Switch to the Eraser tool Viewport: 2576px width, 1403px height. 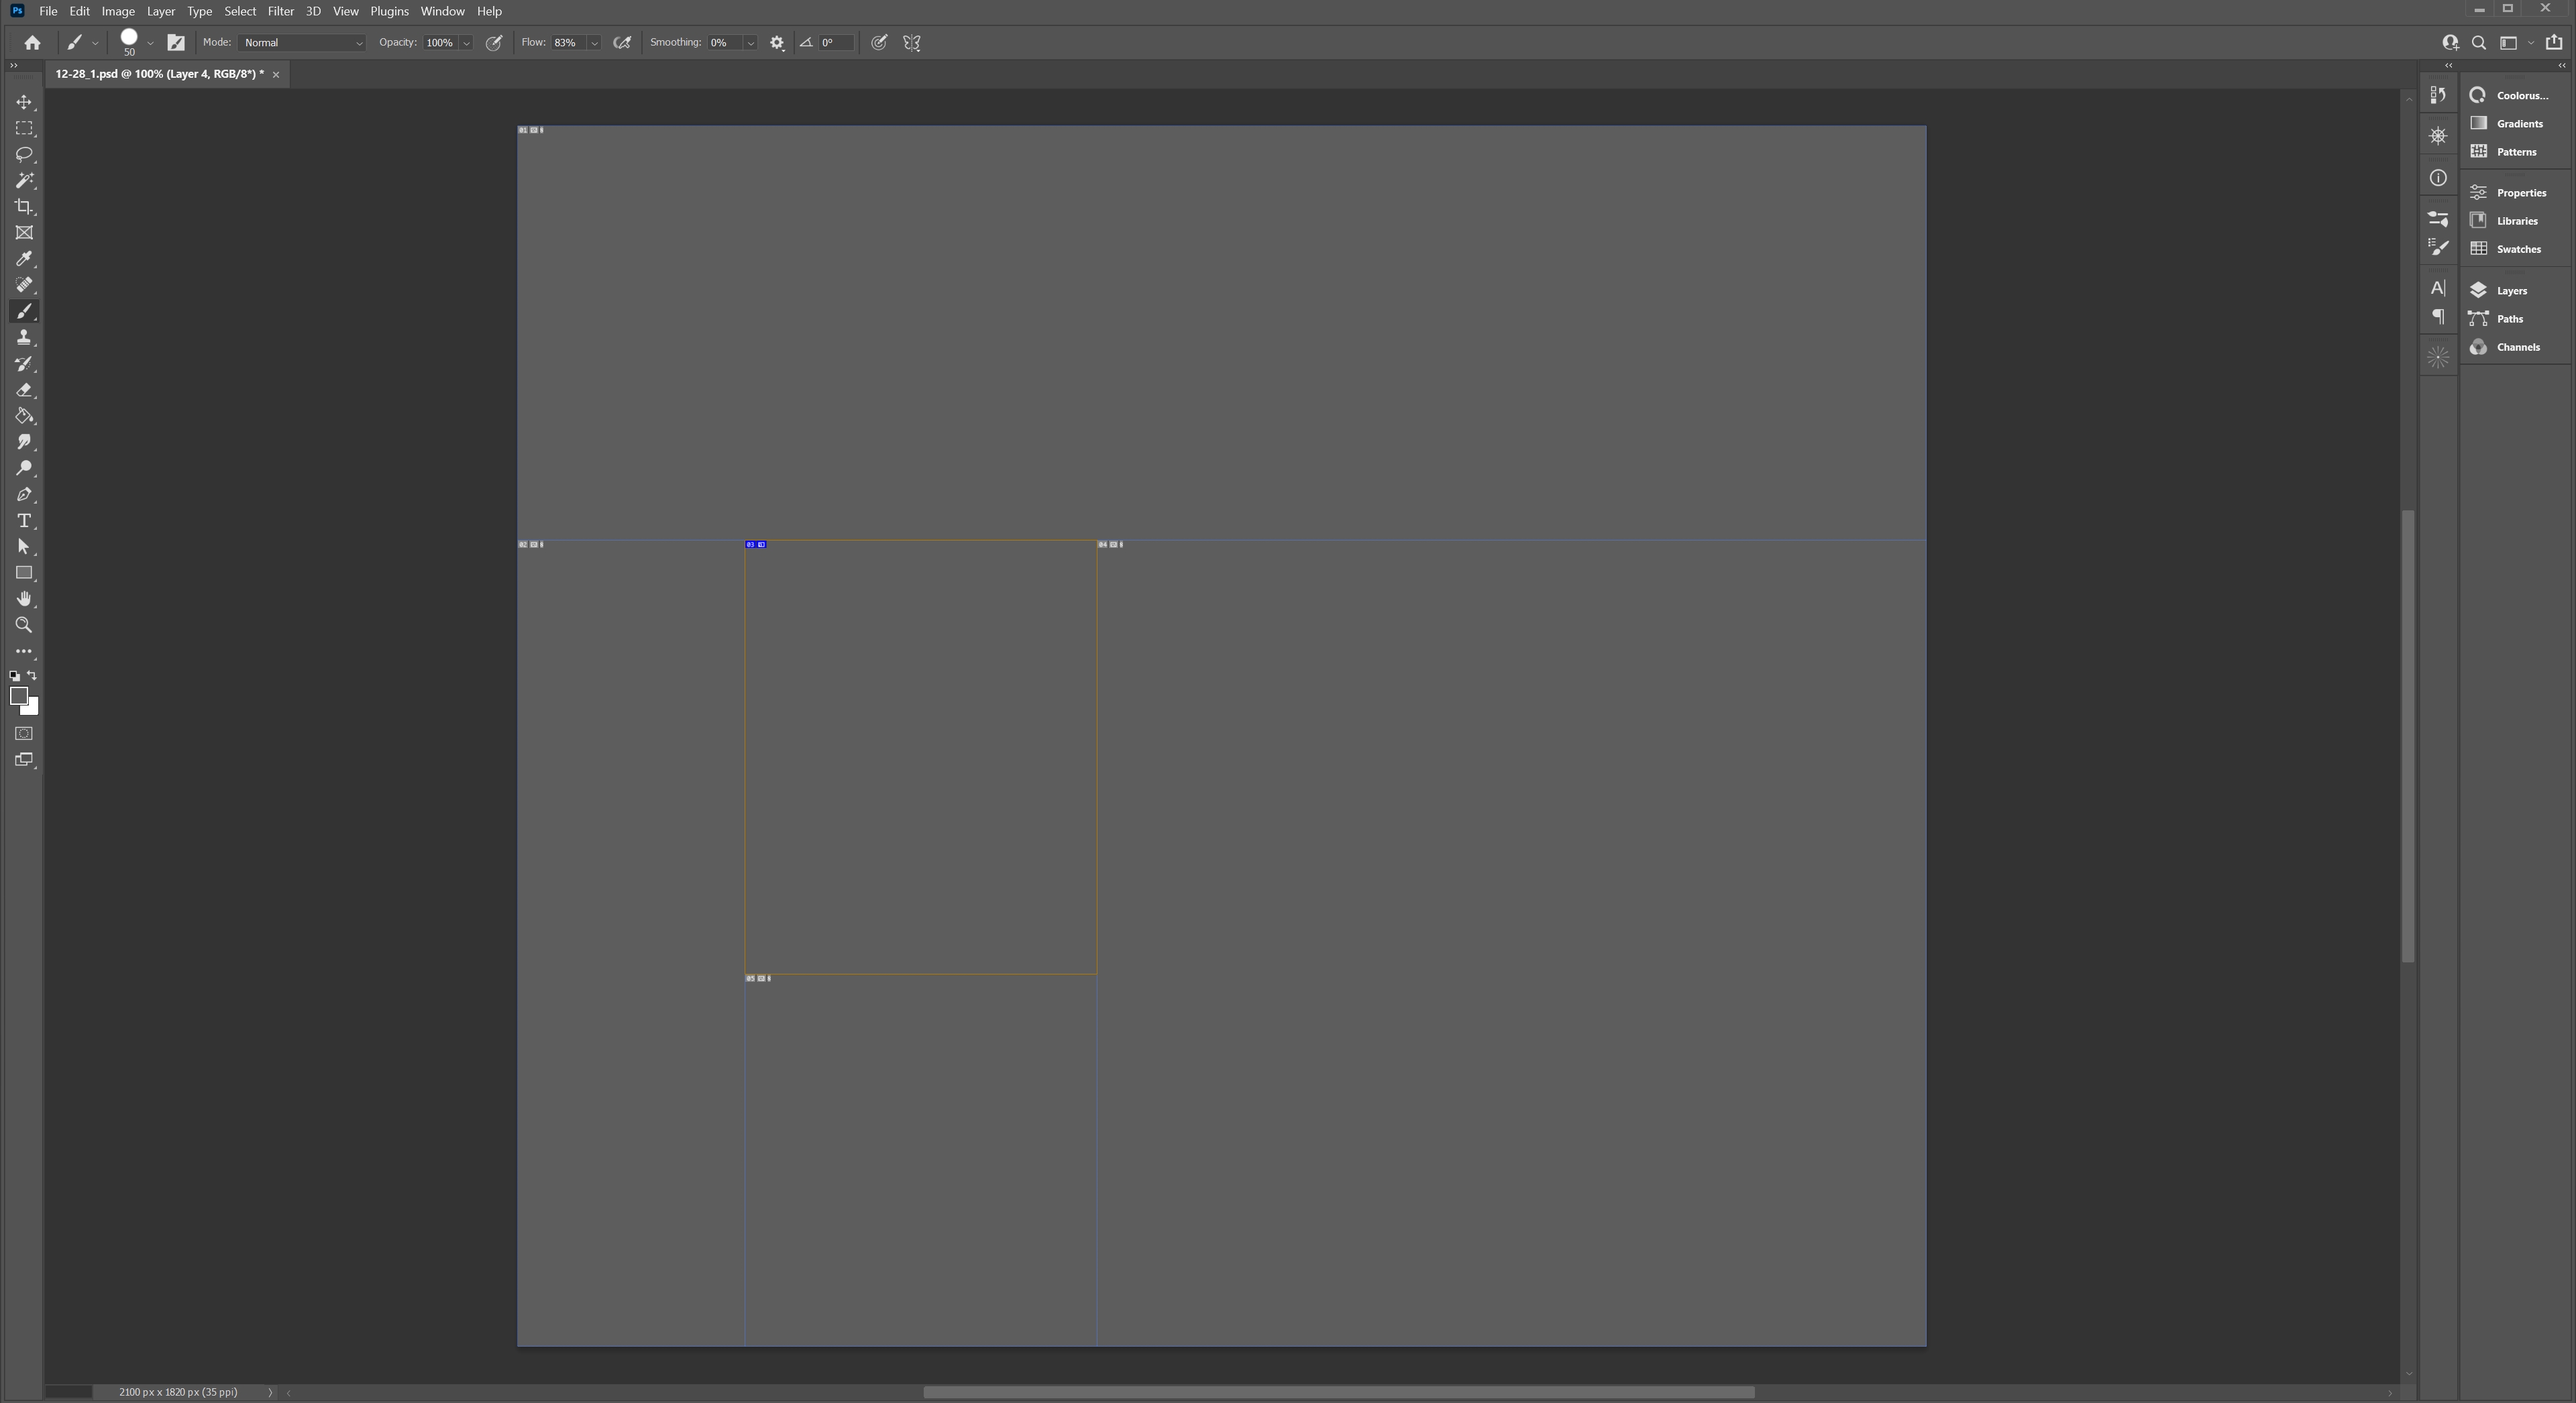click(24, 390)
